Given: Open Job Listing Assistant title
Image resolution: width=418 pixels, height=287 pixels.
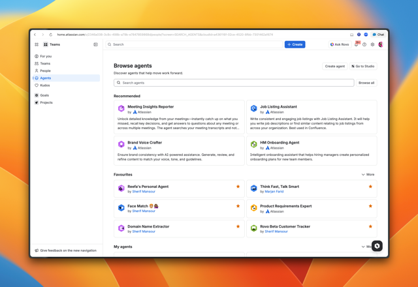Looking at the screenshot, I should click(x=278, y=106).
